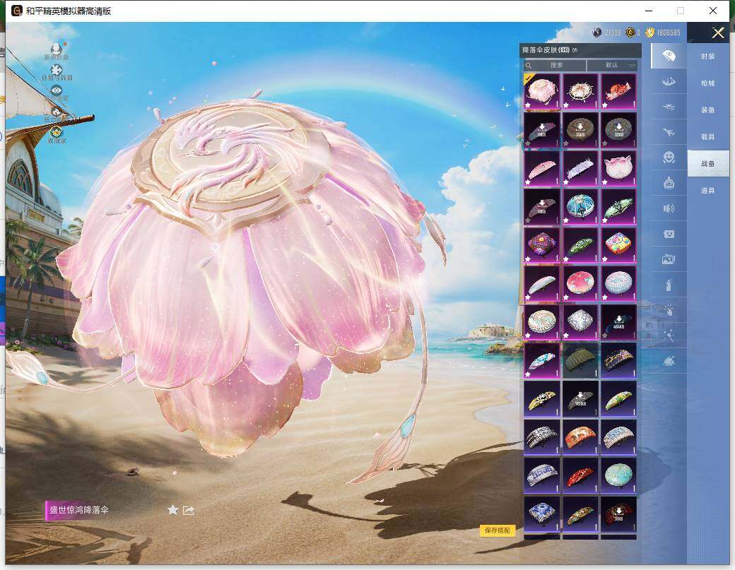This screenshot has width=735, height=570.
Task: Click the 降落伞皮肤 (103) panel title
Action: (x=546, y=49)
